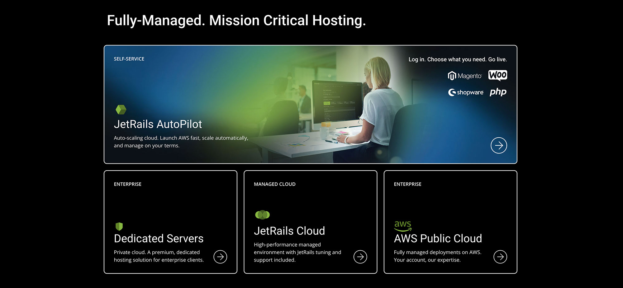Click the JetRails Cloud arrow button
This screenshot has height=288, width=623.
(x=360, y=257)
